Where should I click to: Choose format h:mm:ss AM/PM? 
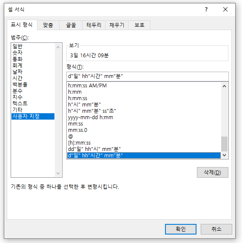144,86
